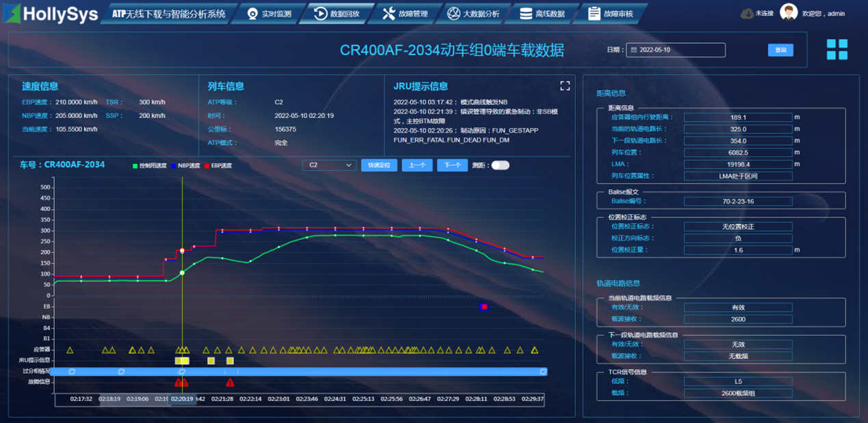The height and width of the screenshot is (423, 868).
Task: Click the 离线数据 database stack icon
Action: 526,14
